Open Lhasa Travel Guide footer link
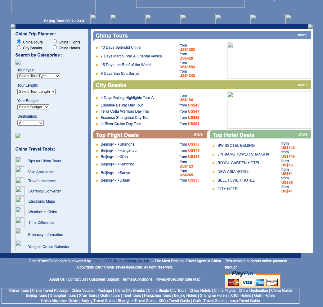323x307 pixels. [x=244, y=300]
